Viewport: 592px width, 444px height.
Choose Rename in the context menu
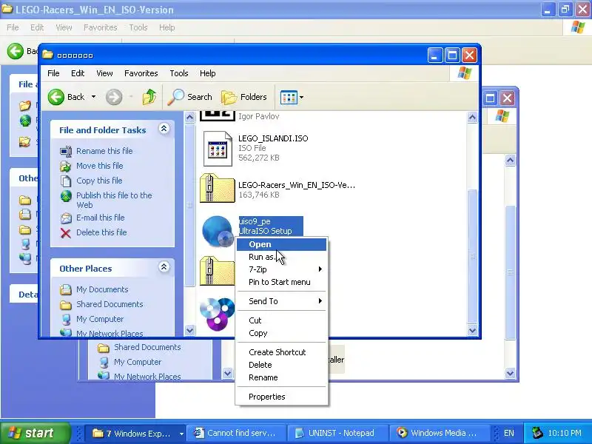click(x=281, y=377)
